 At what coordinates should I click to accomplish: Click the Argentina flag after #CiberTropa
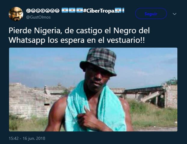point(118,10)
